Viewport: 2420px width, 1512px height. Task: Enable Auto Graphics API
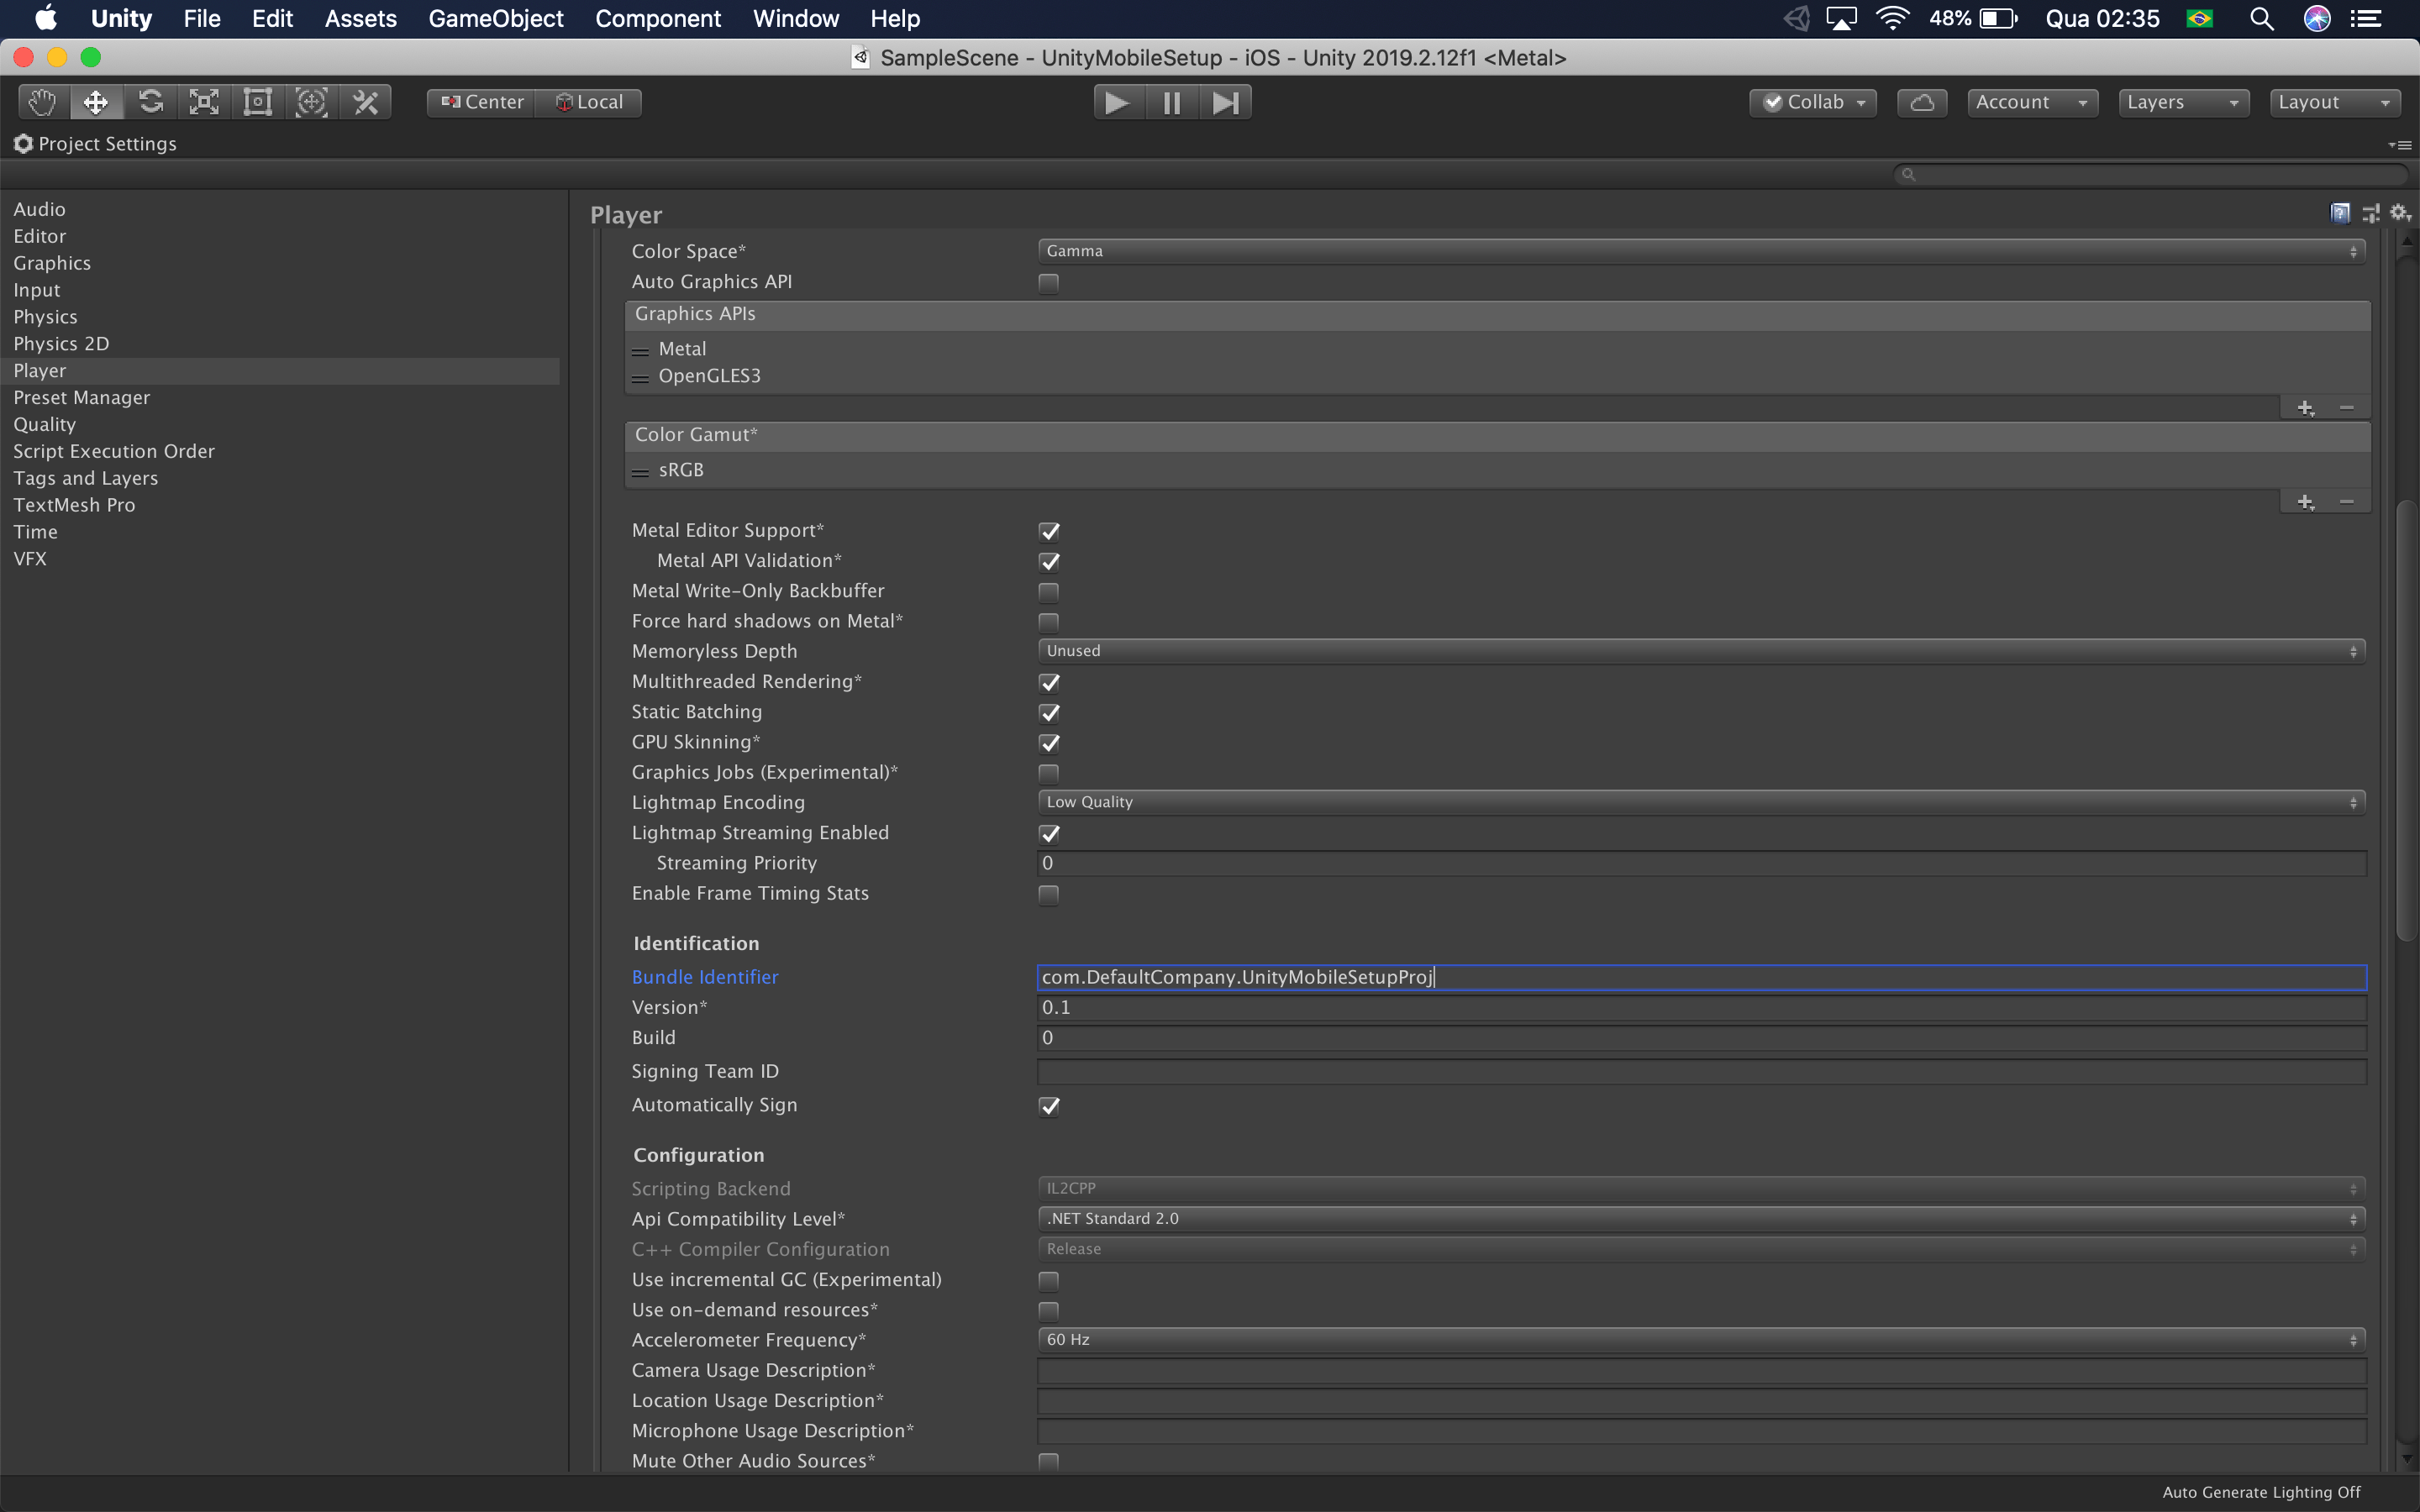point(1048,283)
